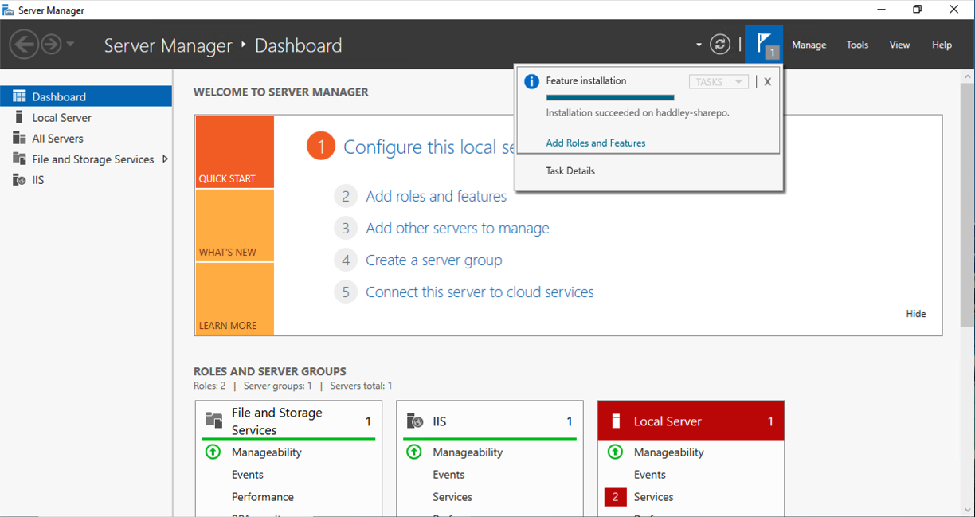Screen dimensions: 975x517
Task: Click the red 2 Services alert badge
Action: tap(616, 496)
